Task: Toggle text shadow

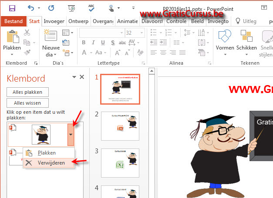Action: click(113, 43)
